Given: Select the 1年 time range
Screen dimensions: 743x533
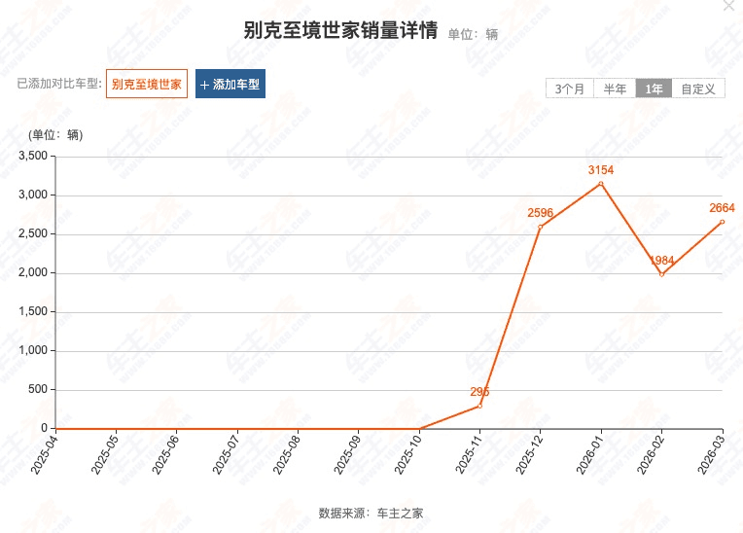Looking at the screenshot, I should coord(654,89).
